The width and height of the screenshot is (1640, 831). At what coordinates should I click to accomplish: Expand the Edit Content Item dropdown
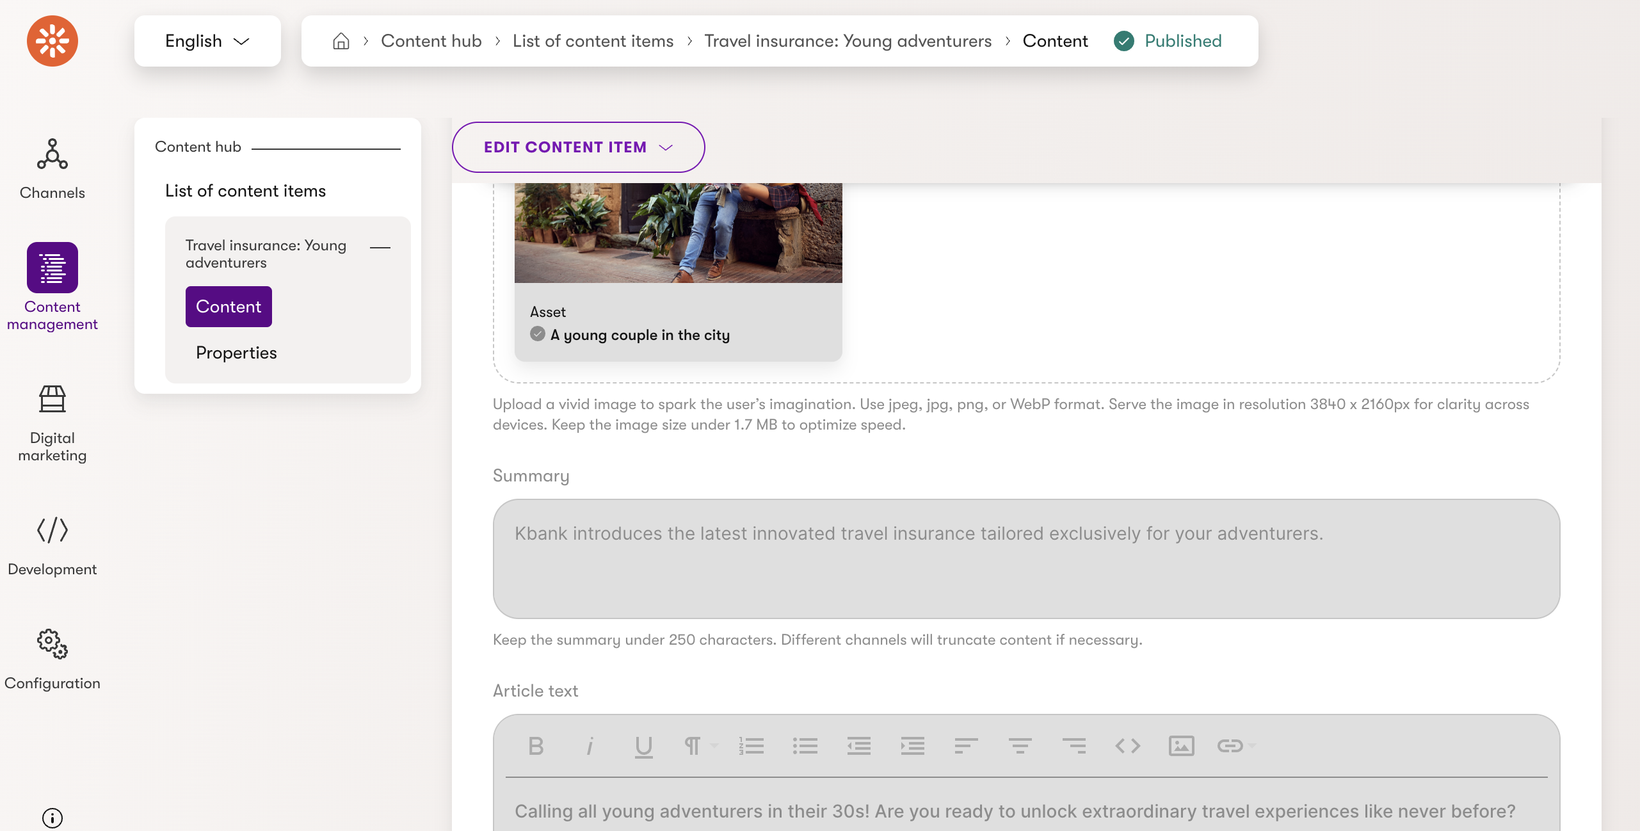coord(578,147)
